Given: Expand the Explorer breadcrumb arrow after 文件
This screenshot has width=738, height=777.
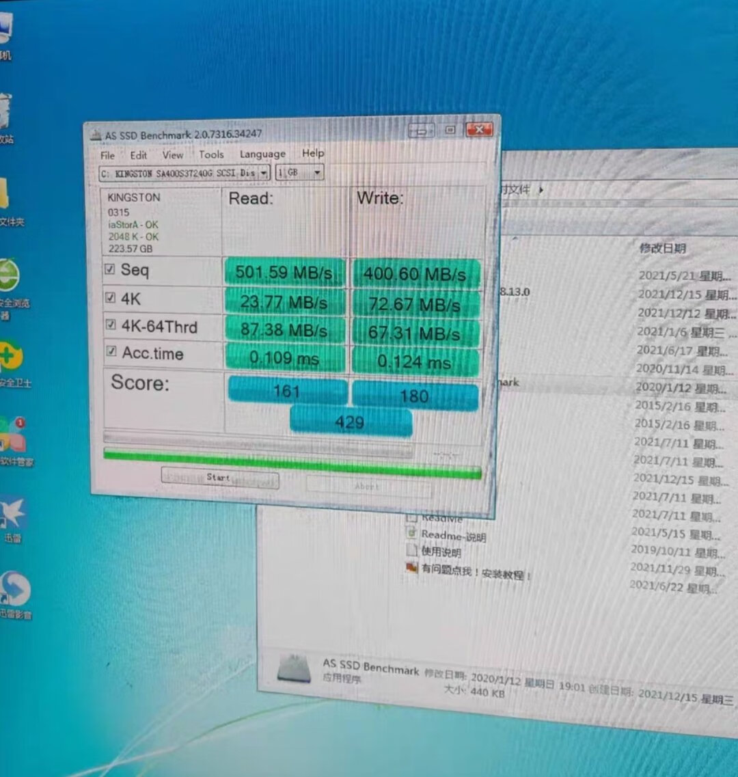Looking at the screenshot, I should point(541,189).
